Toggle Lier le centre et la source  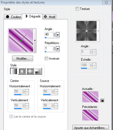11,117
